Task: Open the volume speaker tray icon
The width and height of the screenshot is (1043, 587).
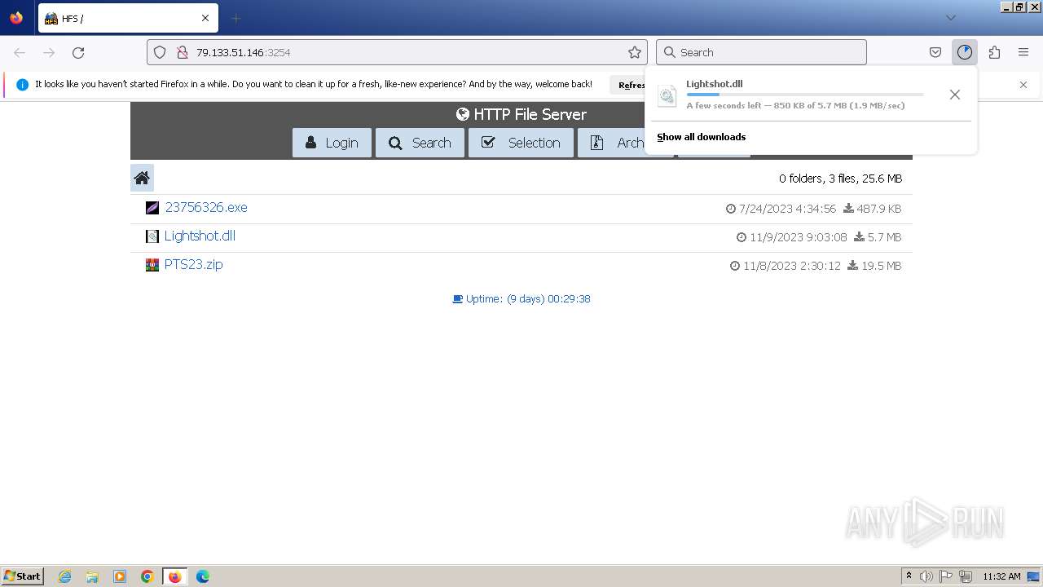Action: 926,576
